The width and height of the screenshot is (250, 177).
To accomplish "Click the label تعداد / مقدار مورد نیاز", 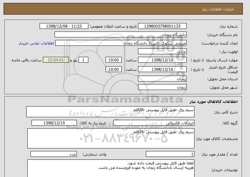I will [x=219, y=154].
